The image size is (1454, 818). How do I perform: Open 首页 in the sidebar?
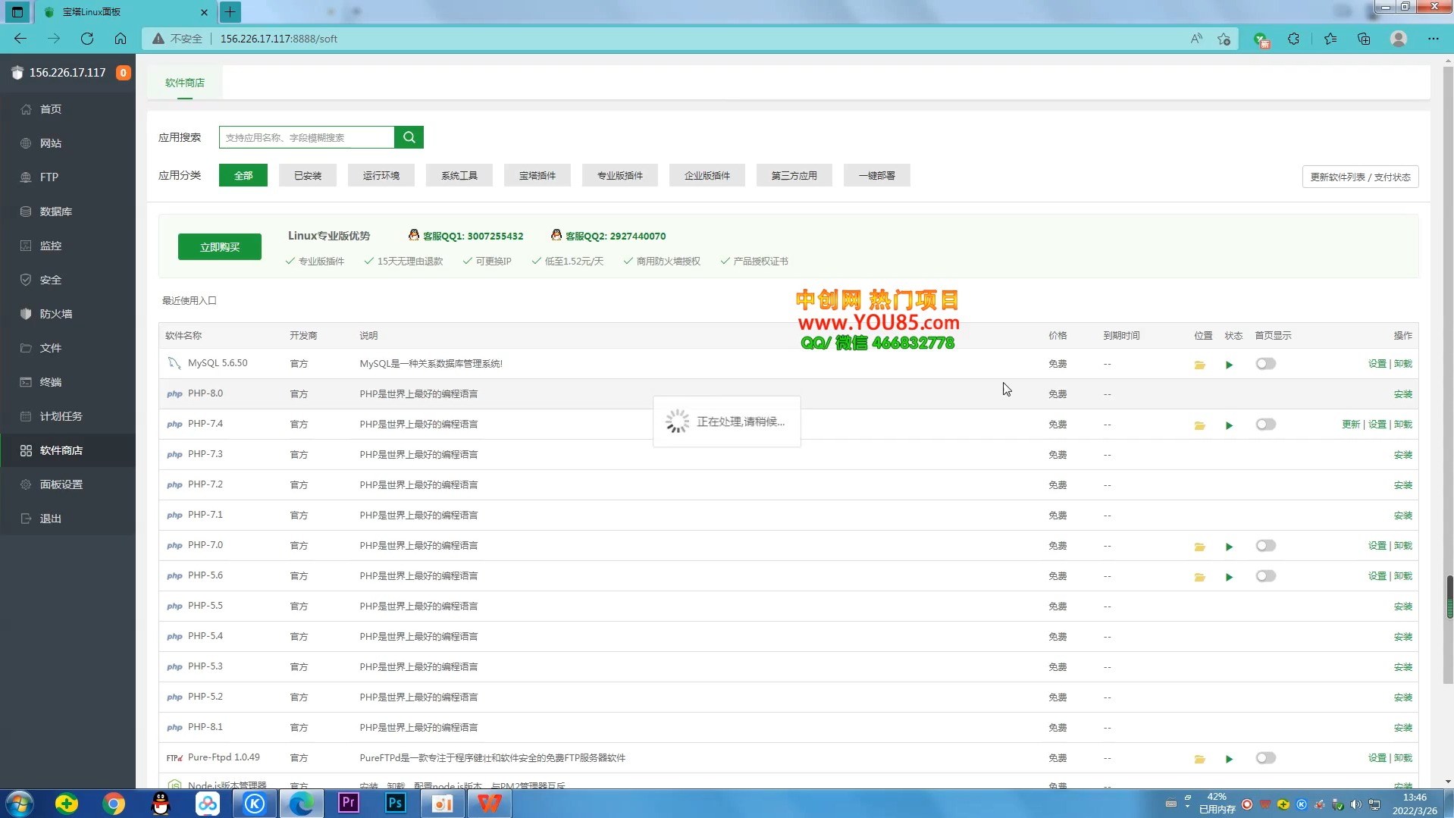click(x=68, y=109)
